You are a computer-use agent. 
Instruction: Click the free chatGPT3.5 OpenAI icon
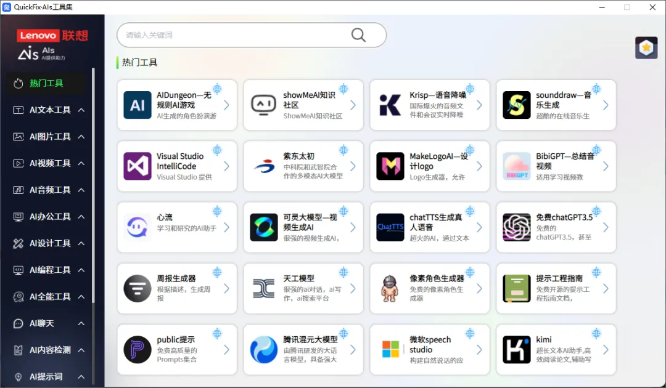[x=516, y=227]
